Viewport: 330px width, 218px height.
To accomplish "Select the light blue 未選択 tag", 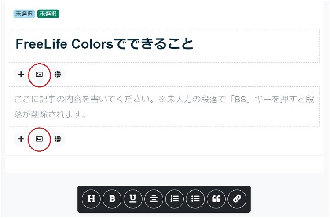I will point(24,14).
